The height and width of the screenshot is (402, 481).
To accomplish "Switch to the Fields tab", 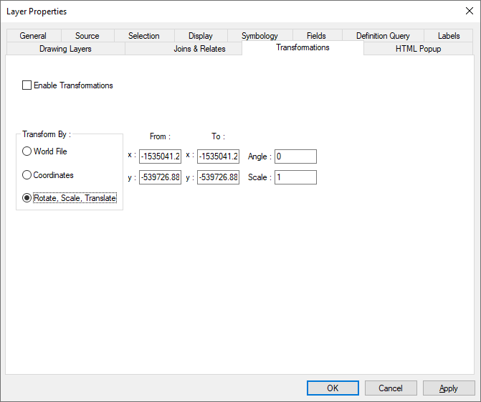I will (x=317, y=36).
